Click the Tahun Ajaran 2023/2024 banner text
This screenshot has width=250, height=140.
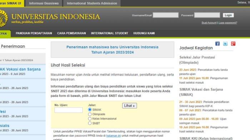point(112,52)
